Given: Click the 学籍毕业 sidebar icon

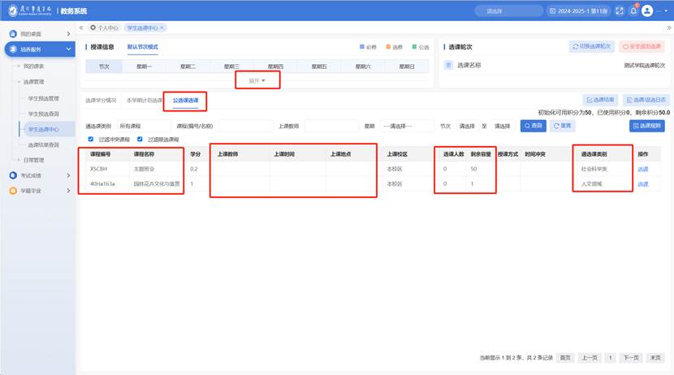Looking at the screenshot, I should click(12, 191).
